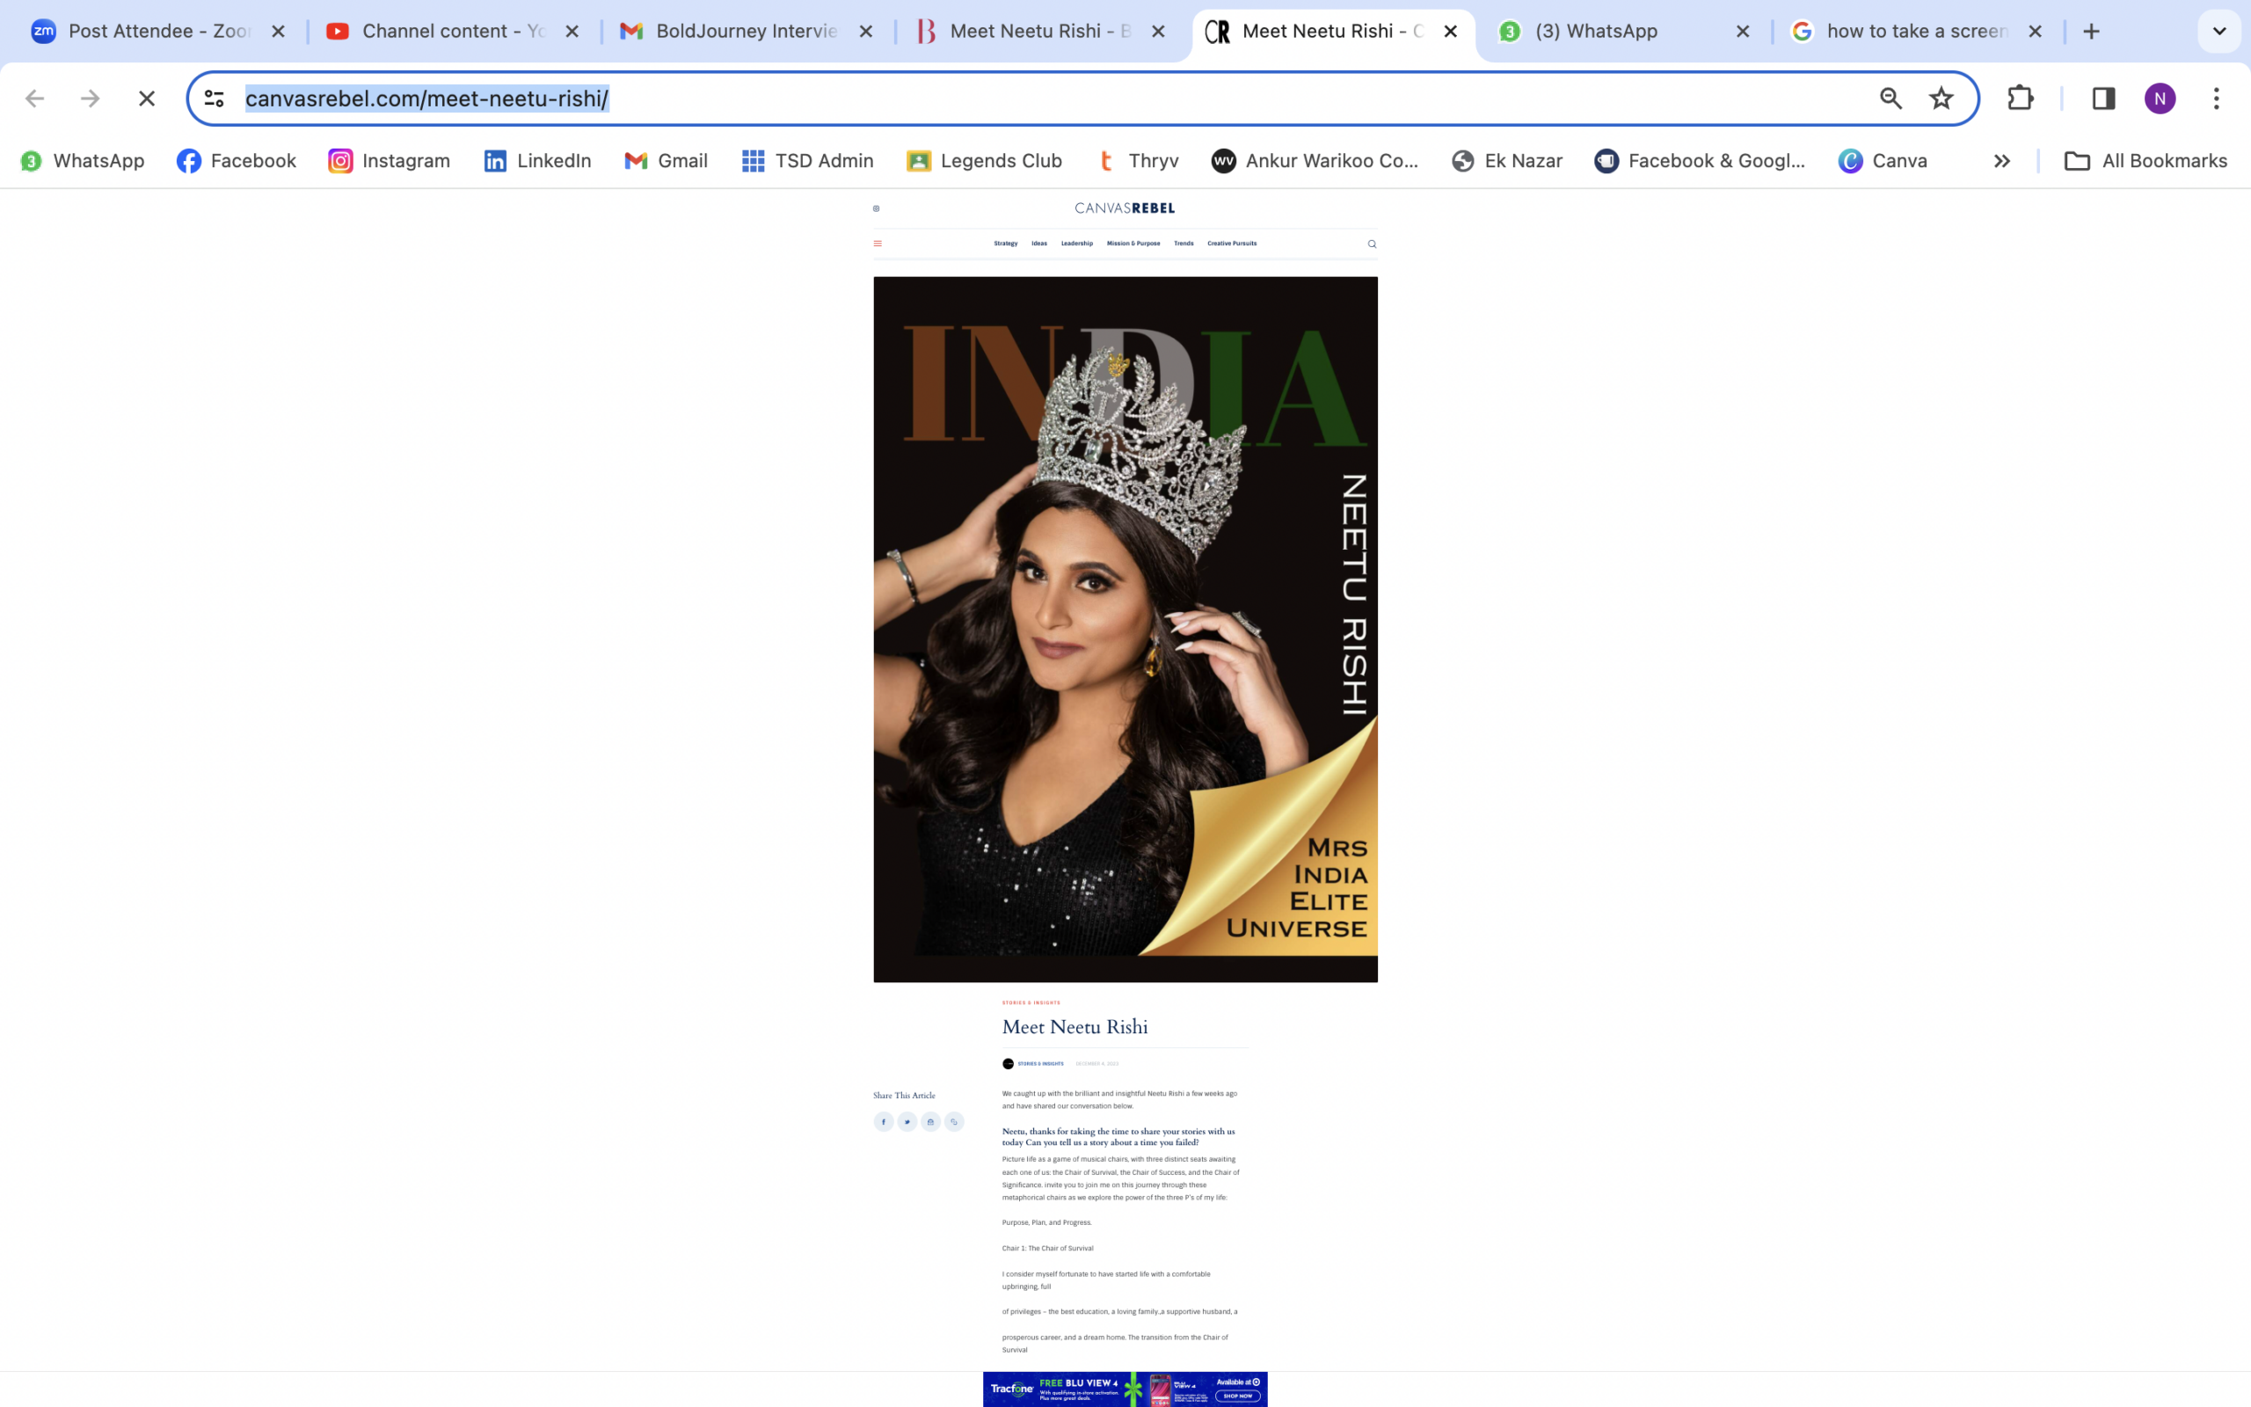Select Leadership in site navigation
Image resolution: width=2251 pixels, height=1407 pixels.
tap(1076, 244)
